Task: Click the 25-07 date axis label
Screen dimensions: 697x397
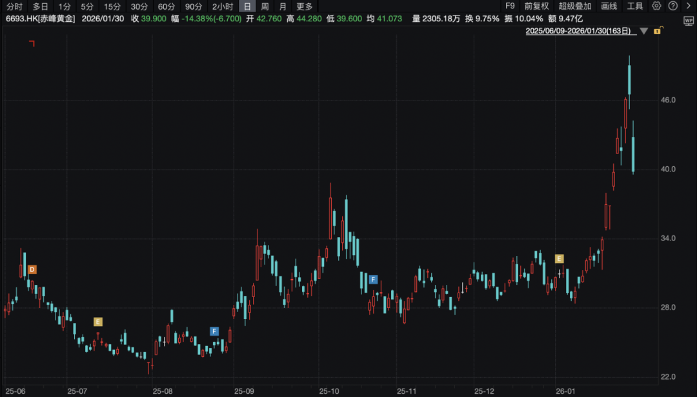Action: [x=77, y=391]
